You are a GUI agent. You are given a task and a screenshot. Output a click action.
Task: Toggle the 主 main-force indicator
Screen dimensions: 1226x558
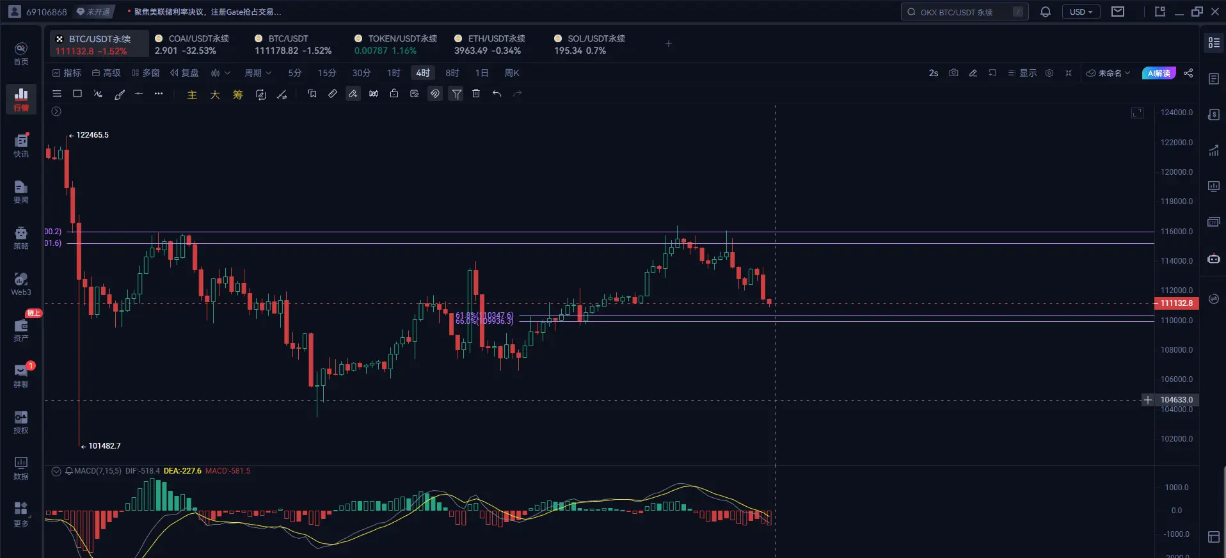coord(192,95)
